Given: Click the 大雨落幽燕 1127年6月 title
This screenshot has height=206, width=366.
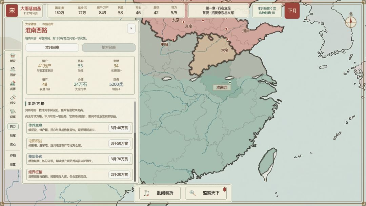Looking at the screenshot, I should [30, 11].
